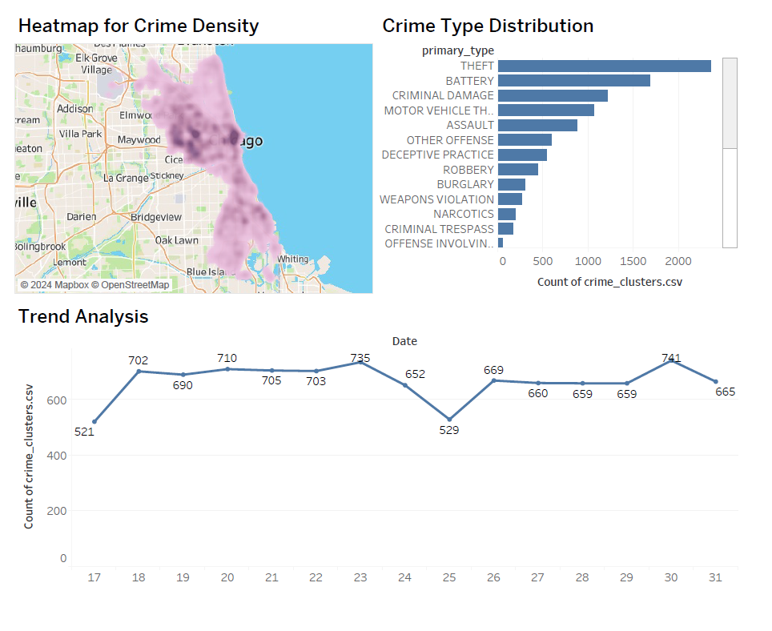Click the 'MOTOR VEHICLE TH..' row label
772x631 pixels.
click(x=439, y=111)
